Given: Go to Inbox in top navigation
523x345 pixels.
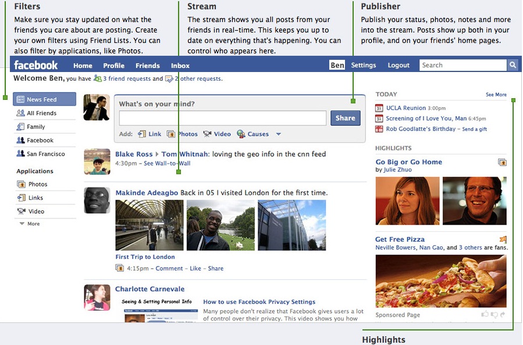Looking at the screenshot, I should (x=180, y=66).
